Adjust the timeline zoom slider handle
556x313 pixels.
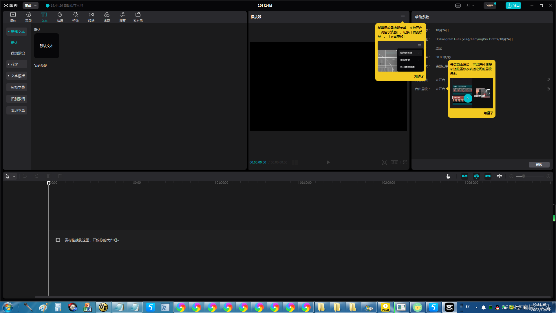[524, 176]
